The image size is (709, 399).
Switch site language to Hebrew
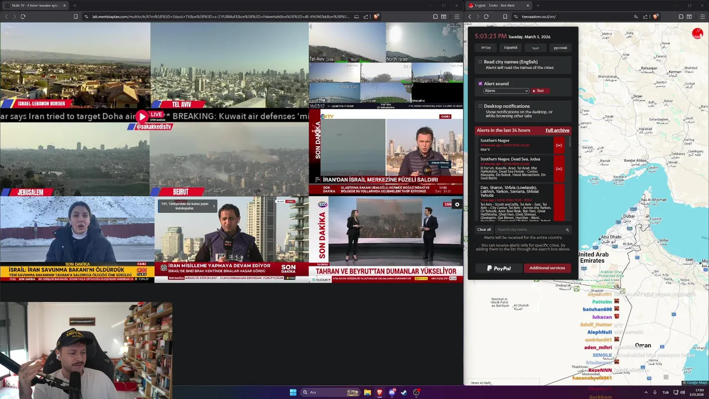(x=486, y=48)
